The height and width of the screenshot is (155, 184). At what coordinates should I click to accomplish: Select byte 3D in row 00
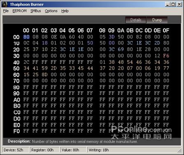(x=112, y=37)
